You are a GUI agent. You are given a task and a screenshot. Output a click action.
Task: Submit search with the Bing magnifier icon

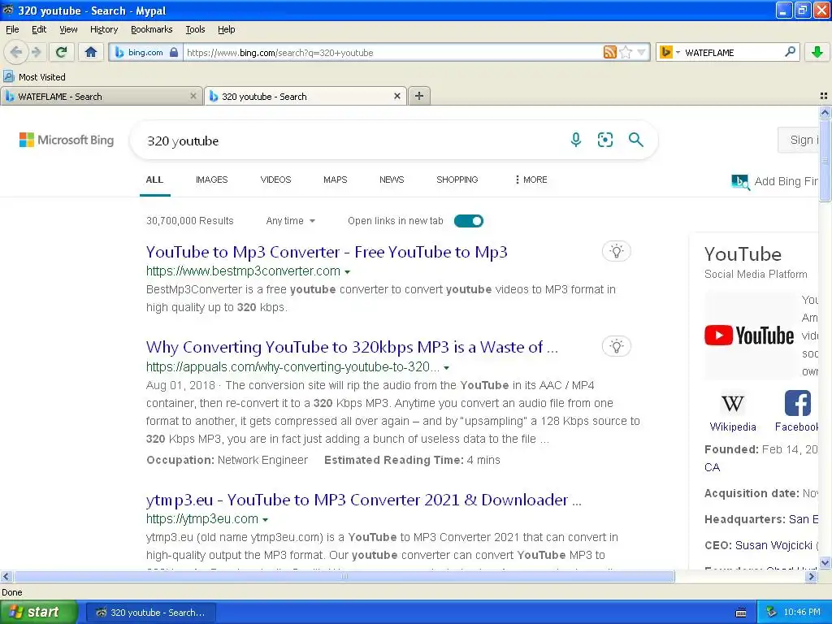pos(635,140)
